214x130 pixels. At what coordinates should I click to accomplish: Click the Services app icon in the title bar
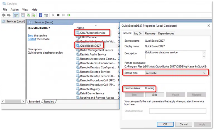(x=4, y=4)
